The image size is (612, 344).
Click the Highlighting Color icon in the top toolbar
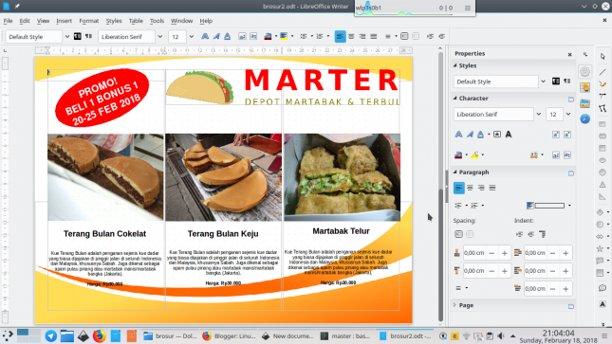pos(284,36)
